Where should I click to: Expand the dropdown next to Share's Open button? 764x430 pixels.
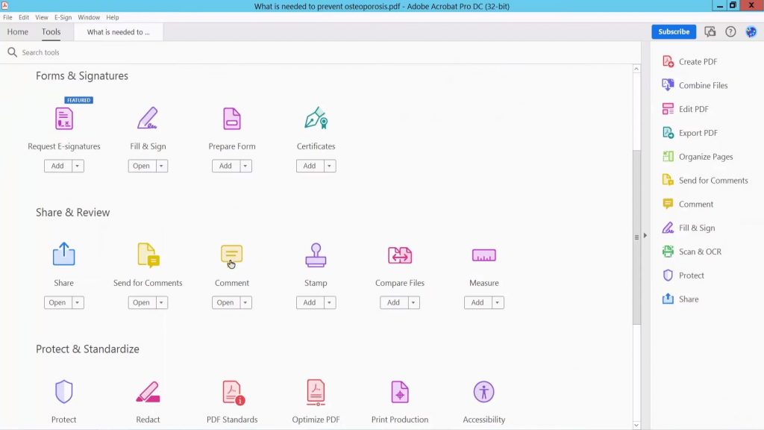tap(75, 302)
